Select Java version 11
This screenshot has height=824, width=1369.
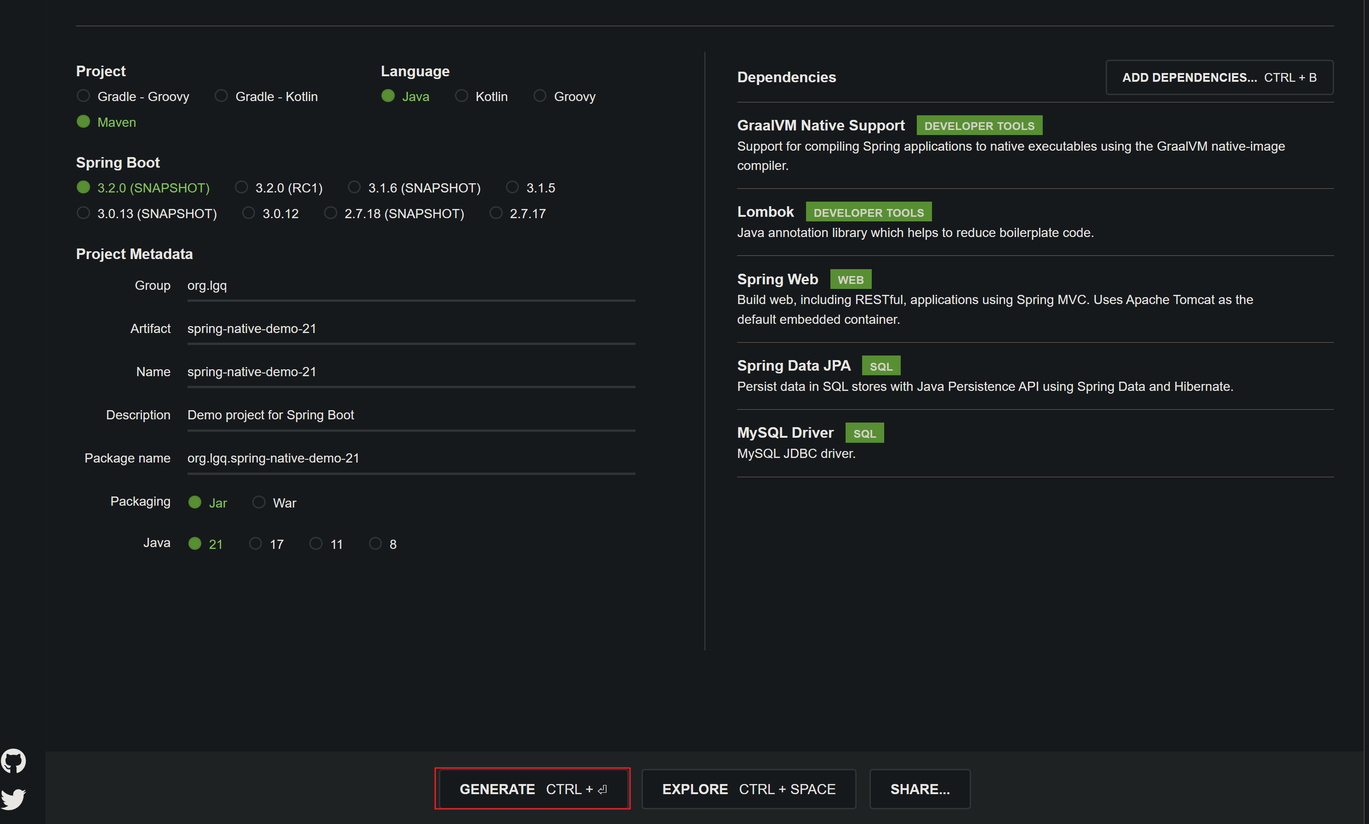click(327, 544)
